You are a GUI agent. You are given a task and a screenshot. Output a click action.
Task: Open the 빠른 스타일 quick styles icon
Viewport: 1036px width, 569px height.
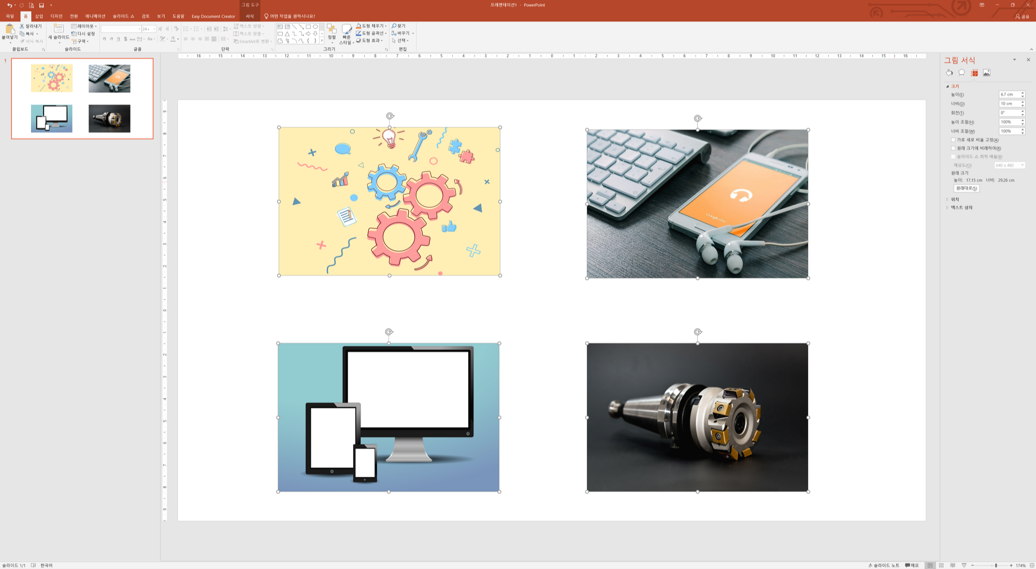[347, 29]
